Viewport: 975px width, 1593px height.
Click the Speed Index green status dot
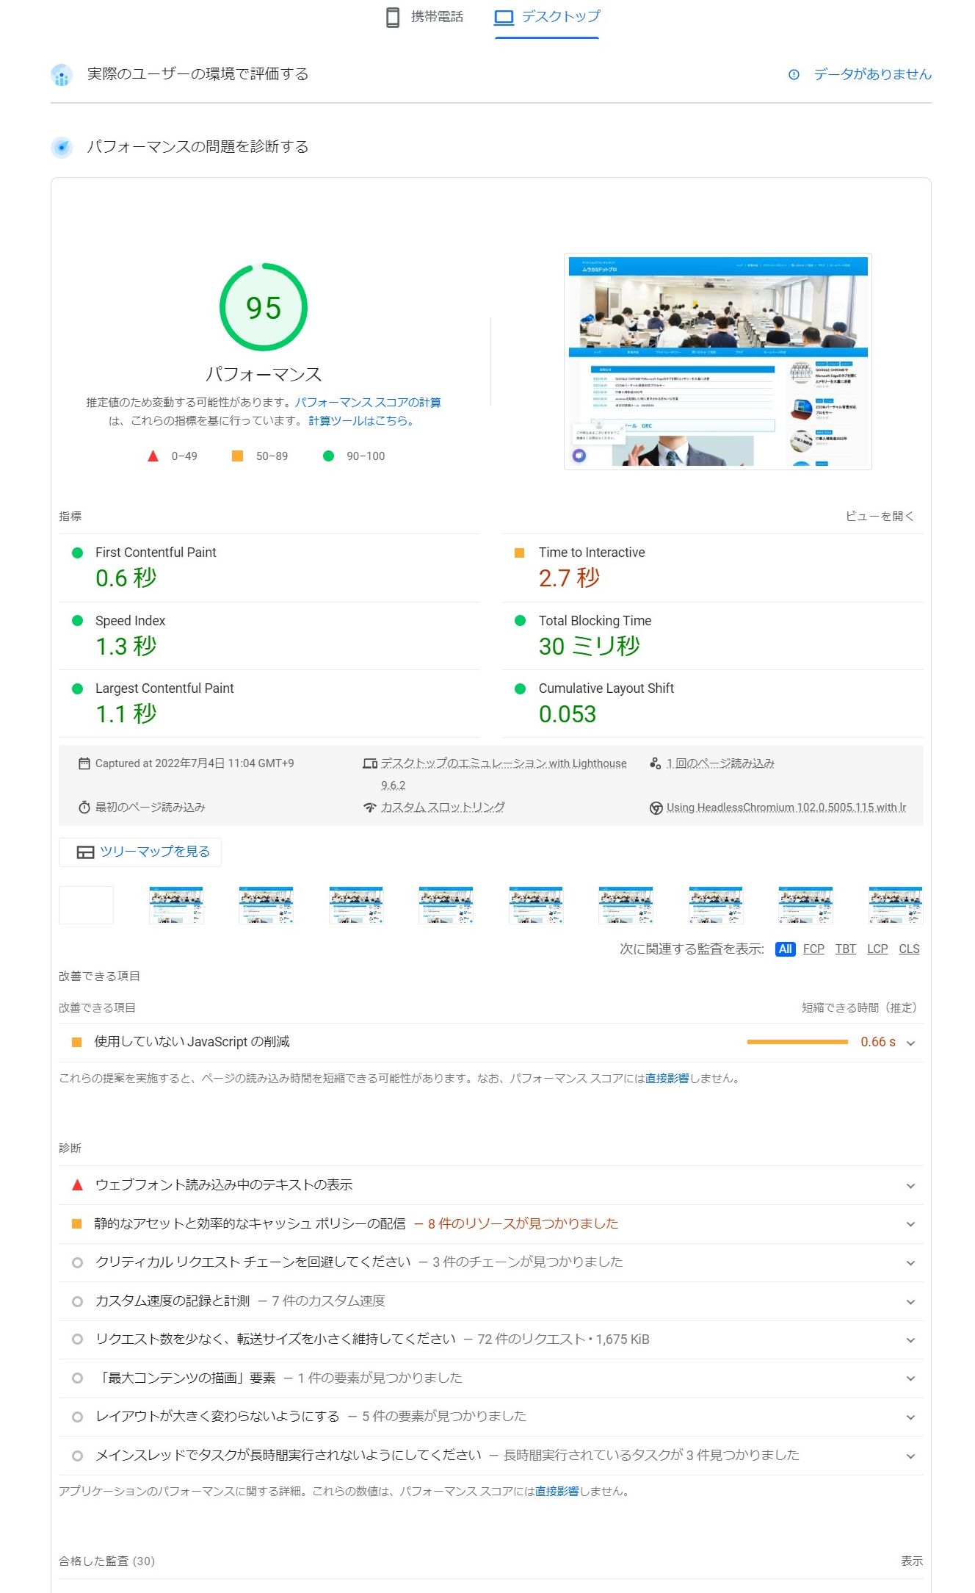[x=77, y=621]
